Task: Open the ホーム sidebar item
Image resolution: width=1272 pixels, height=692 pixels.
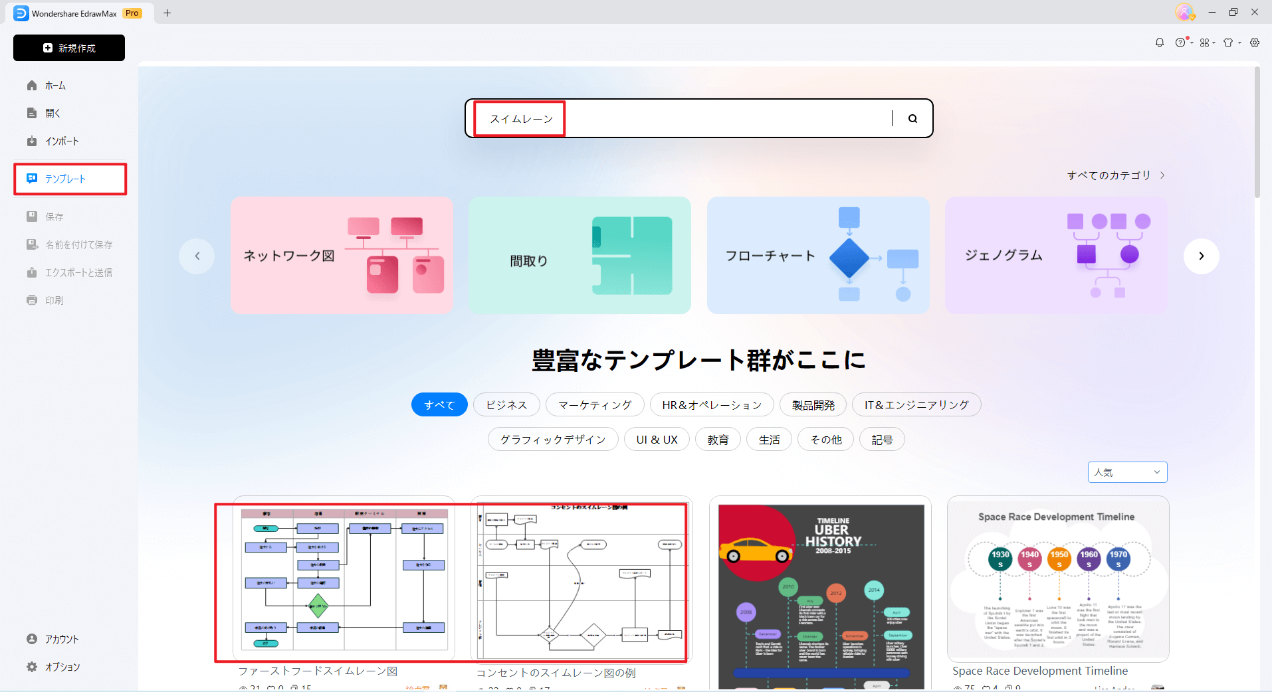Action: pos(55,86)
